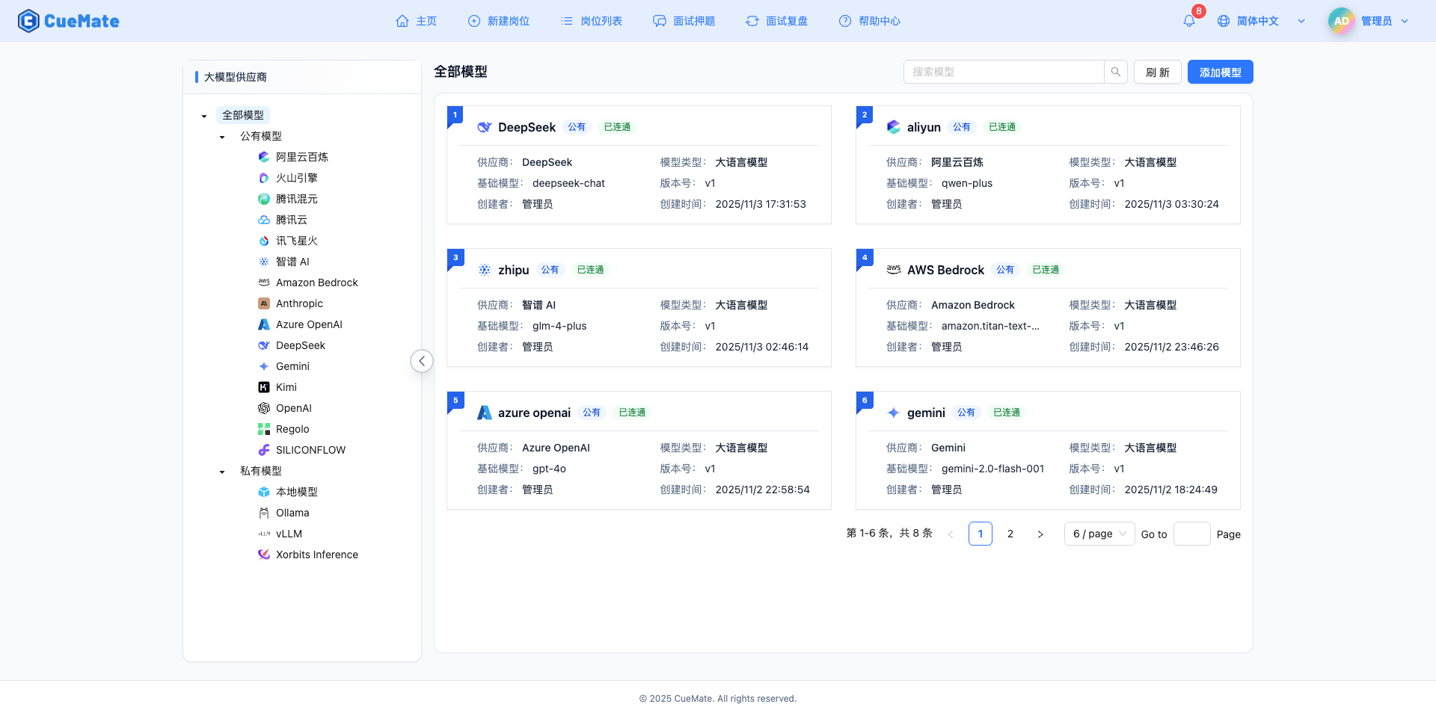Open the Ollama provider in sidebar
This screenshot has height=716, width=1436.
(x=263, y=513)
